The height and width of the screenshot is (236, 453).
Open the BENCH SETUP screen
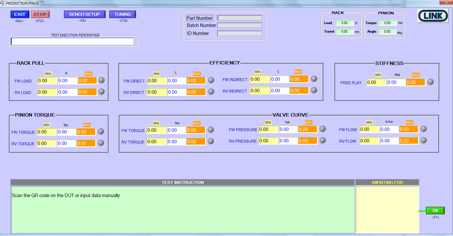[x=85, y=14]
